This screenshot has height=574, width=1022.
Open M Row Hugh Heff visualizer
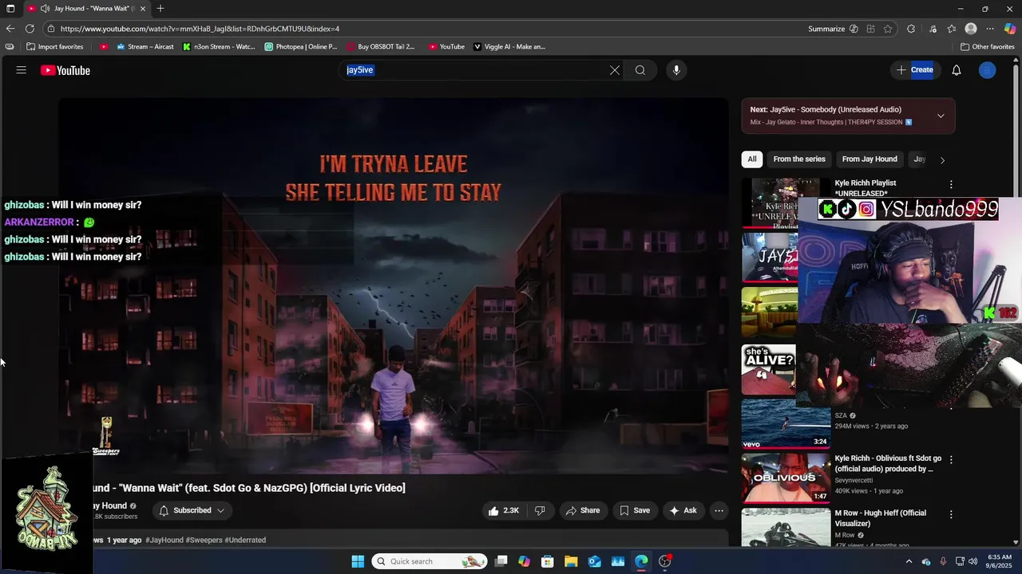881,518
